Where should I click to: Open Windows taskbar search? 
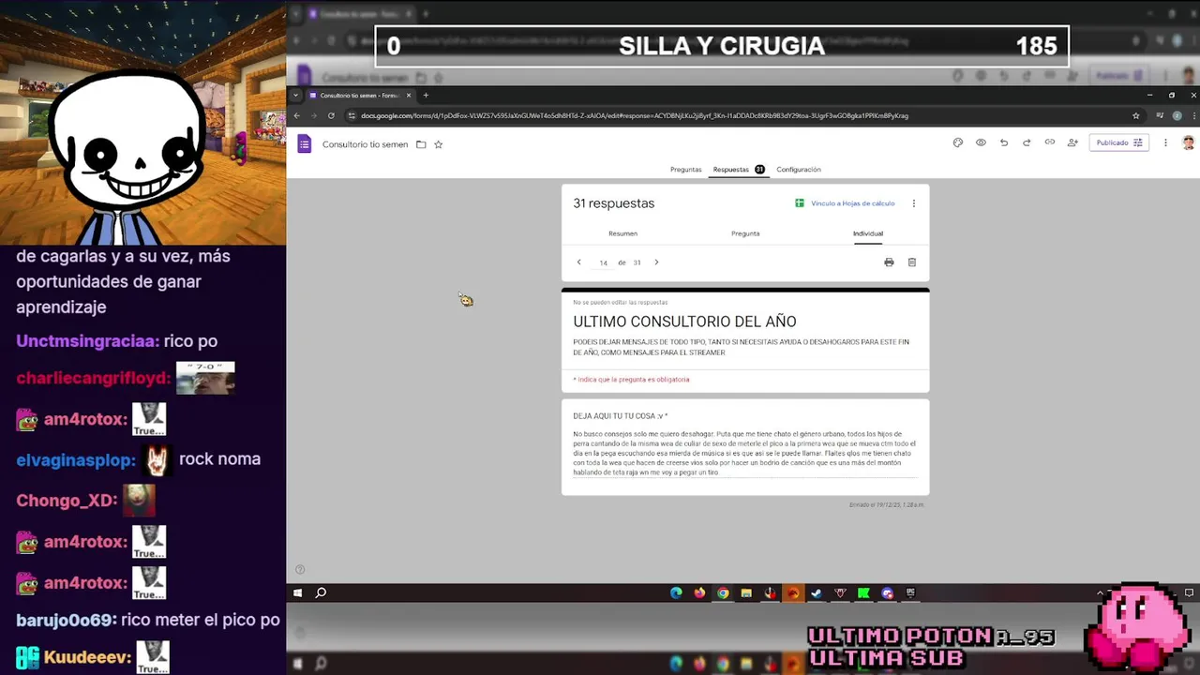pos(321,592)
